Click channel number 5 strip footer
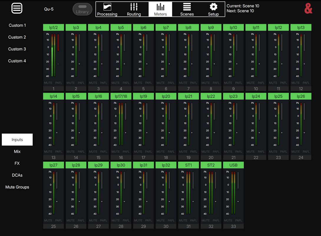Viewport: 321px width, 236px height. [143, 89]
